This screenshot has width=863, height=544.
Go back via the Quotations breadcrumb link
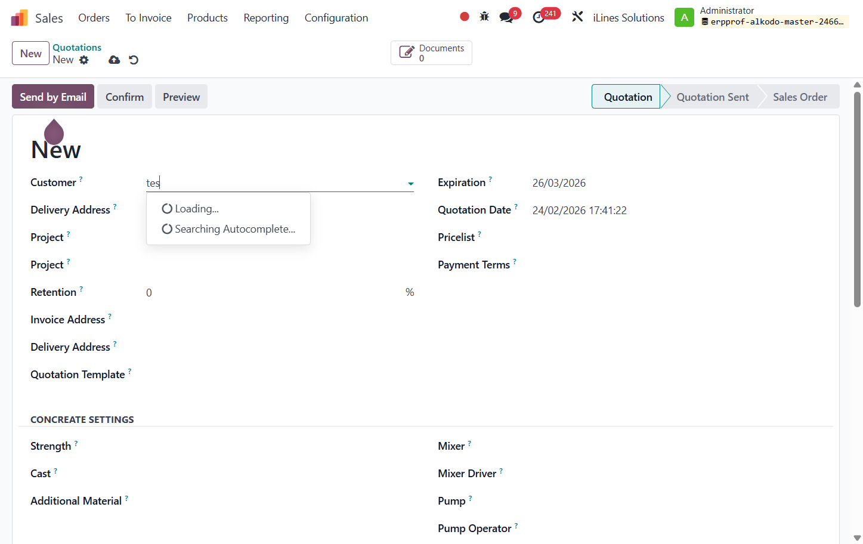(77, 47)
